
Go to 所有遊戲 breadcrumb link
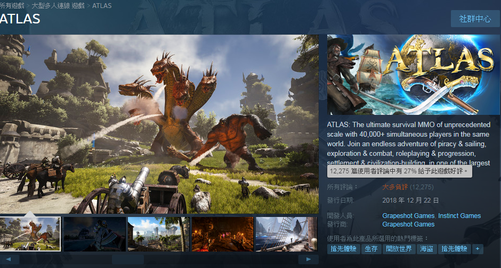pos(12,6)
